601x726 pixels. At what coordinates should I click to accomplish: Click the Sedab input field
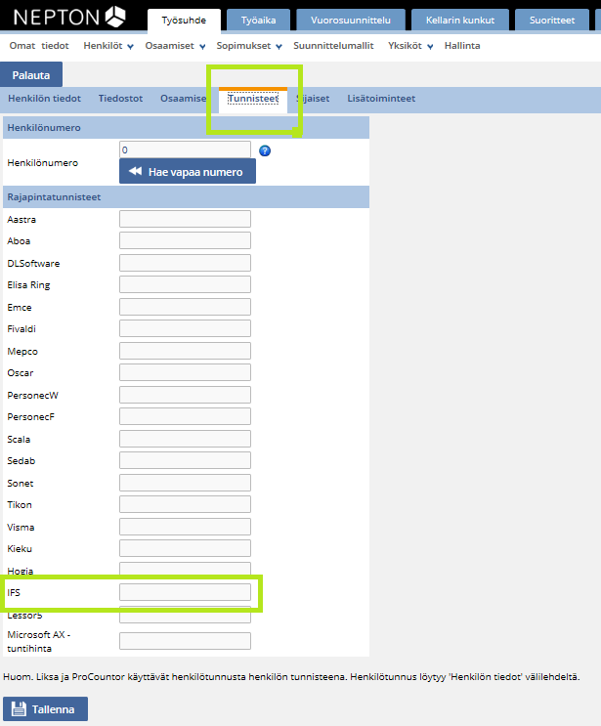pyautogui.click(x=186, y=460)
